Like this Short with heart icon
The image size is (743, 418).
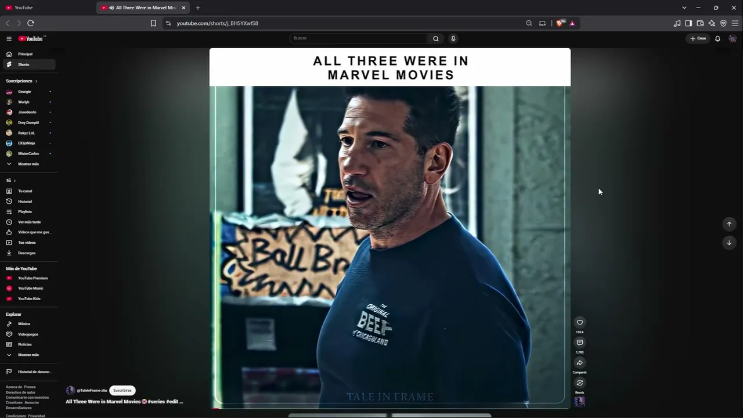(x=579, y=323)
